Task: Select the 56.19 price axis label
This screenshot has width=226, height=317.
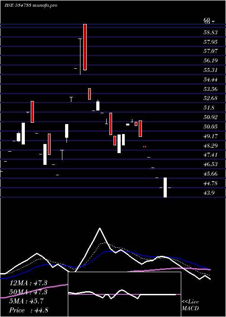Action: [x=210, y=60]
